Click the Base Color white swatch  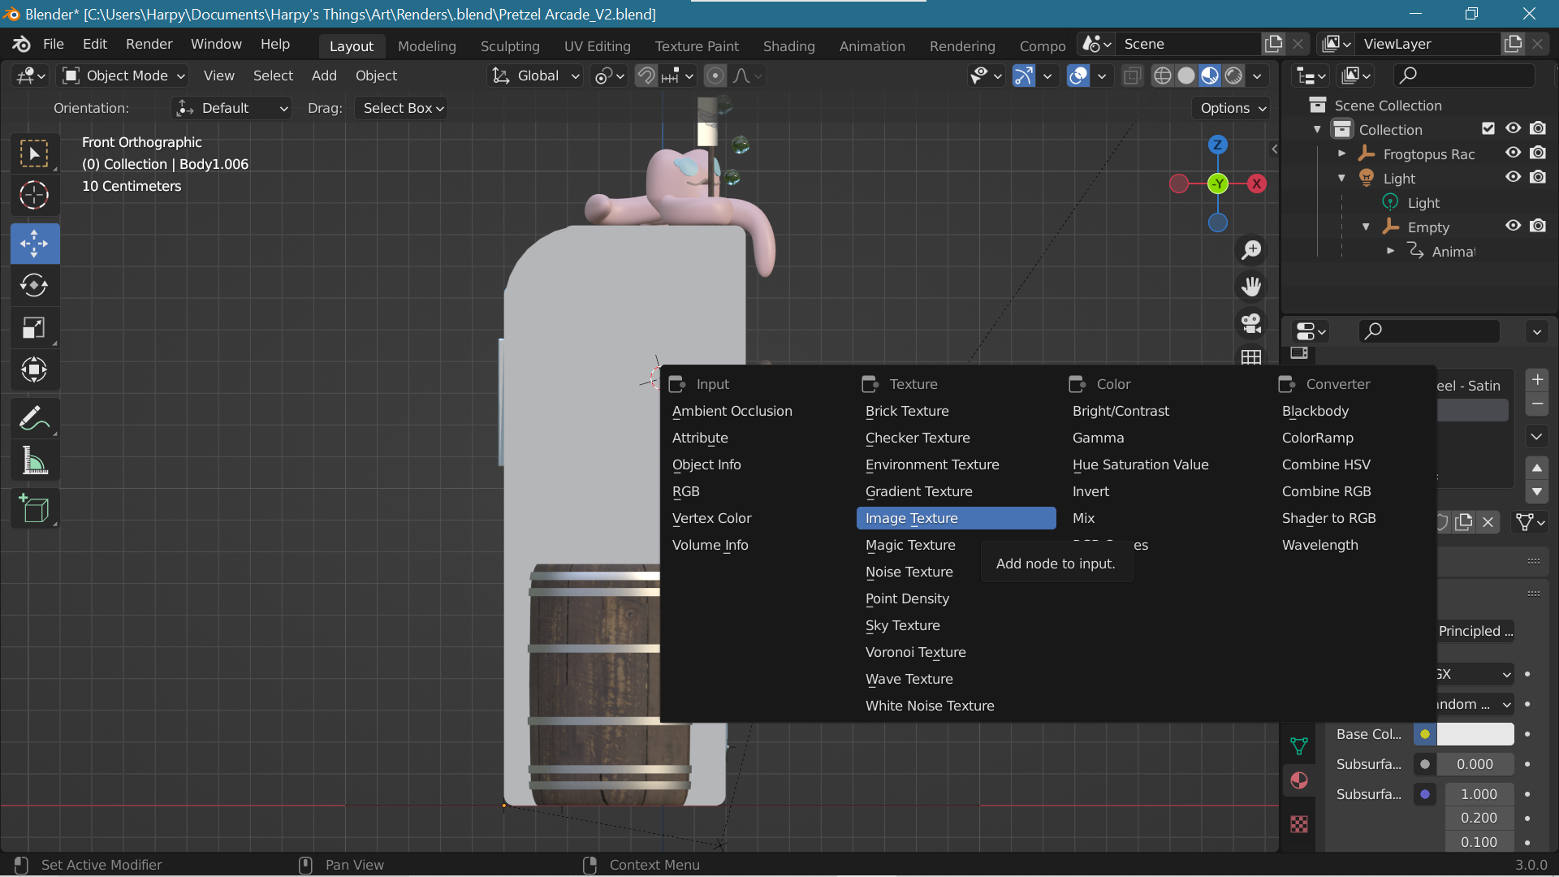pyautogui.click(x=1475, y=734)
